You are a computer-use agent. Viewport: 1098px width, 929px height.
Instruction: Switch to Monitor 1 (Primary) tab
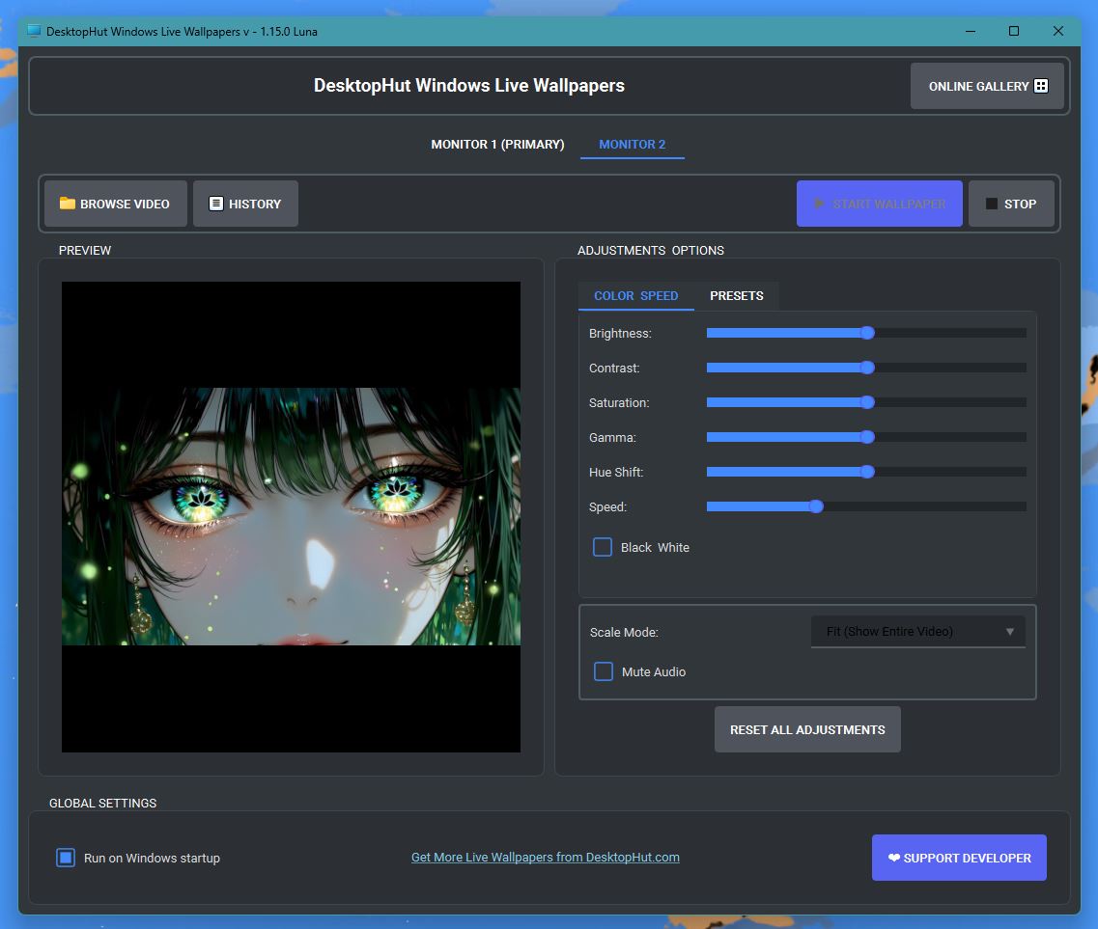tap(497, 144)
